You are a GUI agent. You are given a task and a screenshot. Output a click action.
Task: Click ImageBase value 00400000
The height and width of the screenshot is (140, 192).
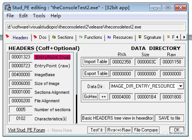click(x=21, y=75)
